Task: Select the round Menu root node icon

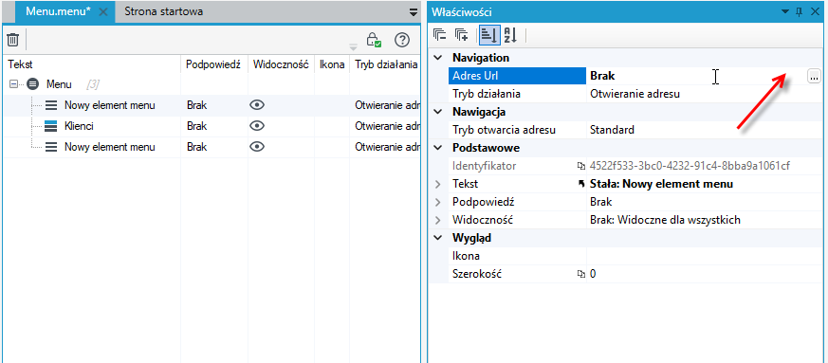Action: [x=33, y=84]
